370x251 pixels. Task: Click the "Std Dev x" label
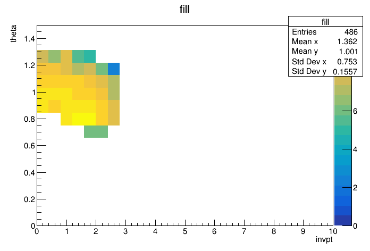coord(309,62)
